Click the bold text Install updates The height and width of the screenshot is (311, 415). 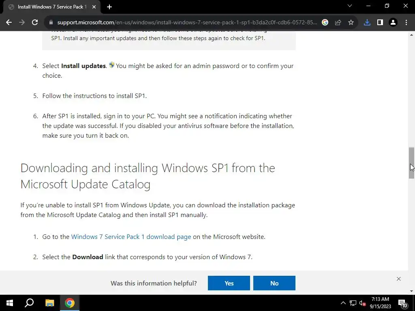tap(83, 66)
